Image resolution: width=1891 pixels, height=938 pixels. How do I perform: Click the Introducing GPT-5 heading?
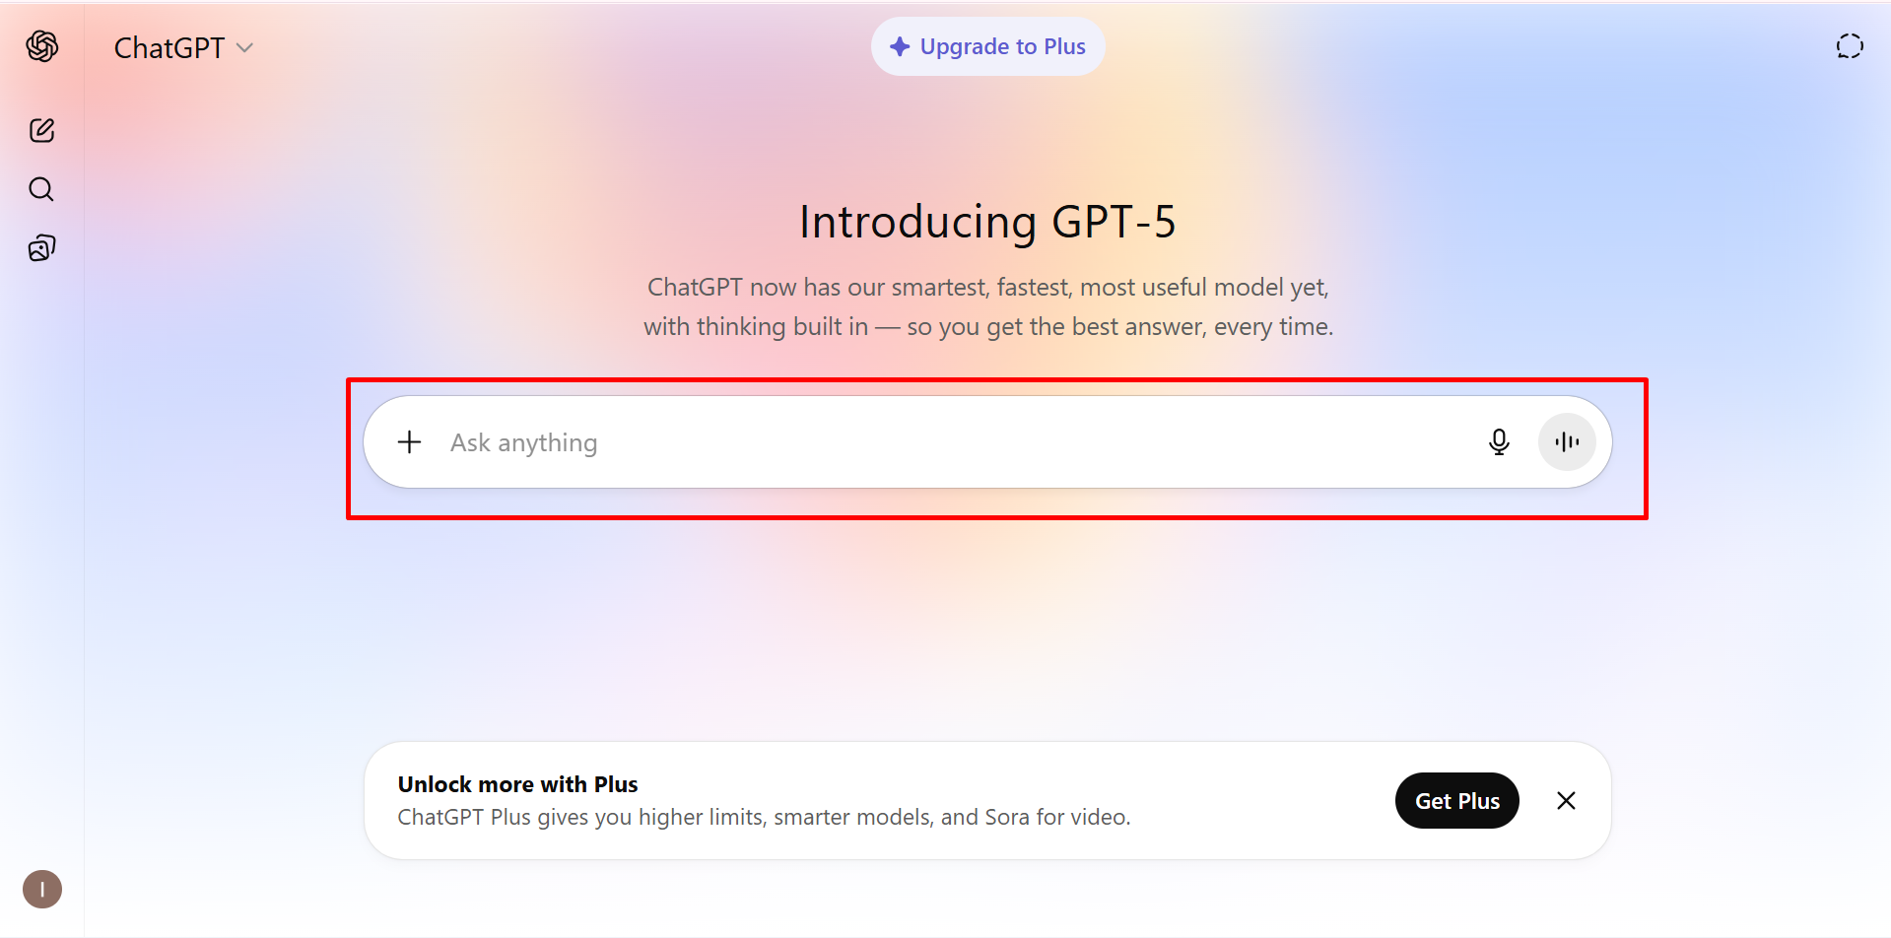point(987,222)
